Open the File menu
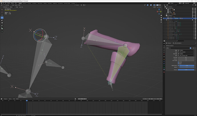197x116 pixels. pos(3,3)
